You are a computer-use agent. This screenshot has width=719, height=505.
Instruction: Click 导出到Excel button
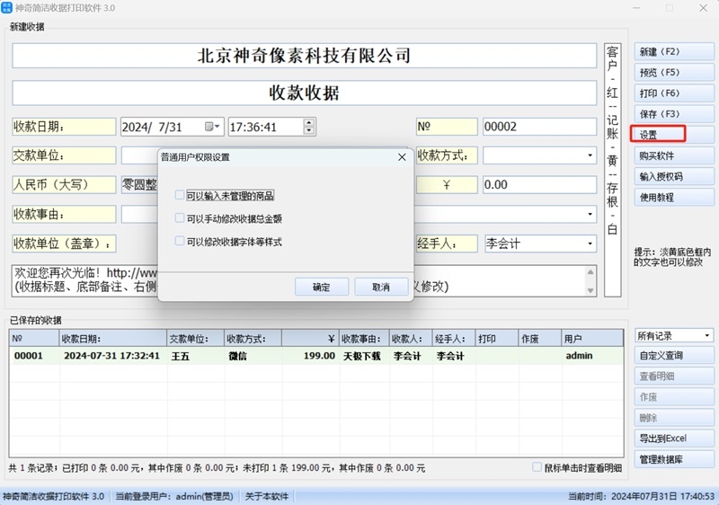(674, 439)
